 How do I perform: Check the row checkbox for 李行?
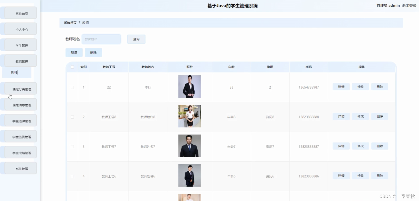point(72,87)
